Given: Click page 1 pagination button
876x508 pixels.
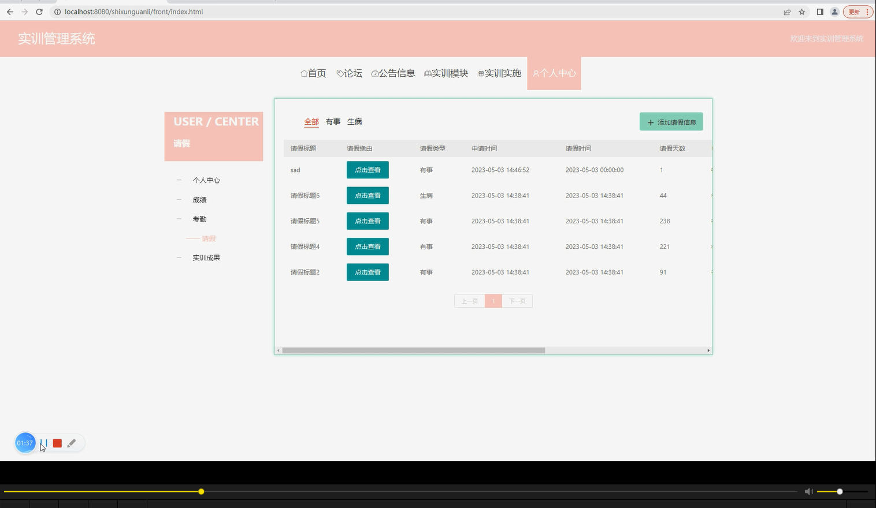Looking at the screenshot, I should pos(493,301).
